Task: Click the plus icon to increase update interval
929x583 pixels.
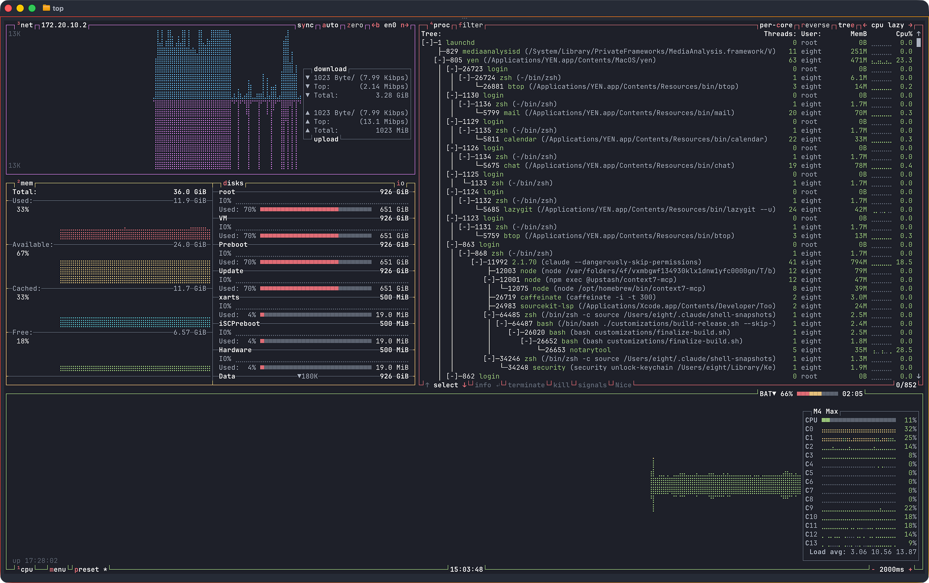Action: click(910, 569)
